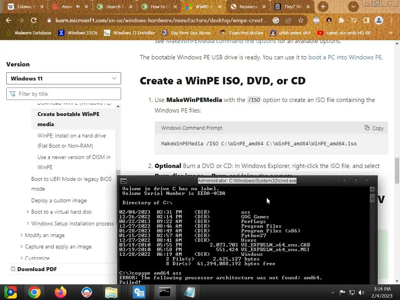Open the Windows 11 Installer bookmark
Screen dimensions: 400x300
pos(130,33)
